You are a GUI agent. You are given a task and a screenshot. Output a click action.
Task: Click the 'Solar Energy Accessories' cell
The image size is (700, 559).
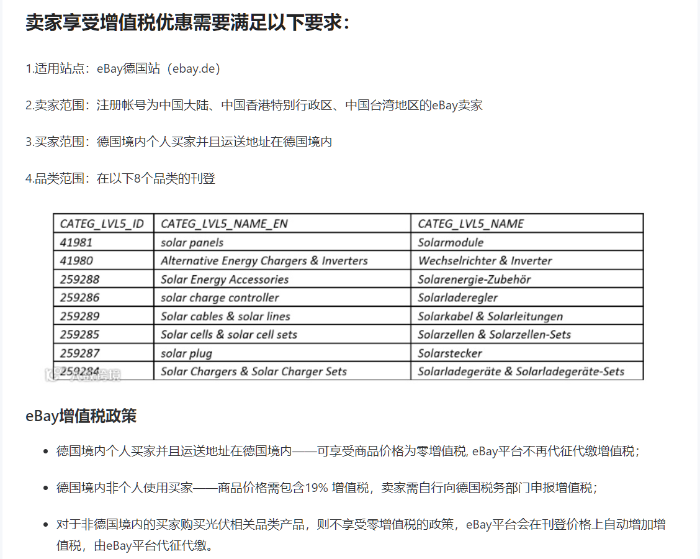282,279
